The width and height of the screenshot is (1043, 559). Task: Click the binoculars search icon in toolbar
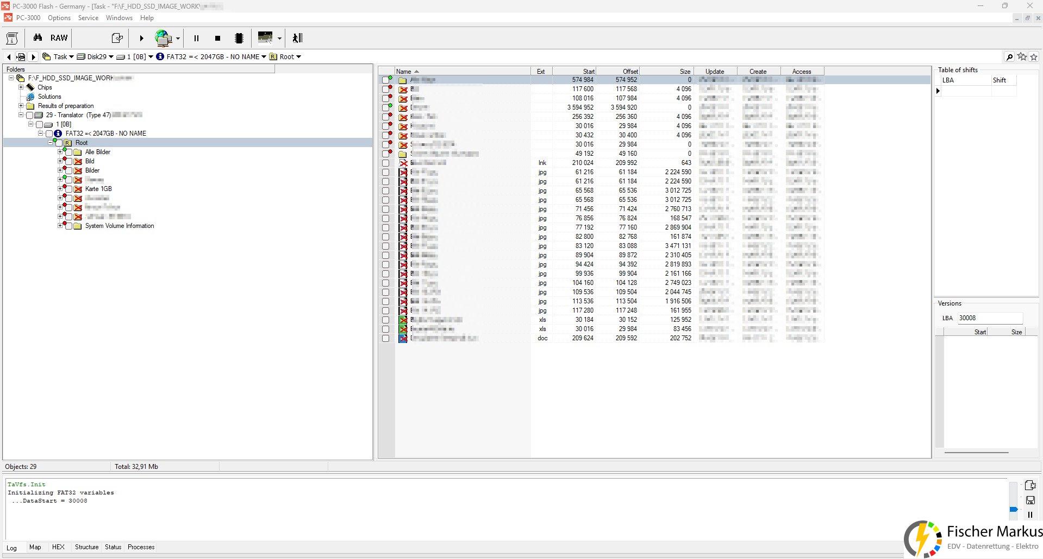coord(38,37)
